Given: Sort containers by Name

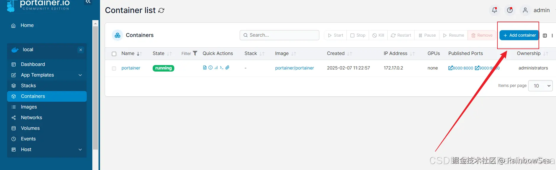Looking at the screenshot, I should click(x=132, y=54).
